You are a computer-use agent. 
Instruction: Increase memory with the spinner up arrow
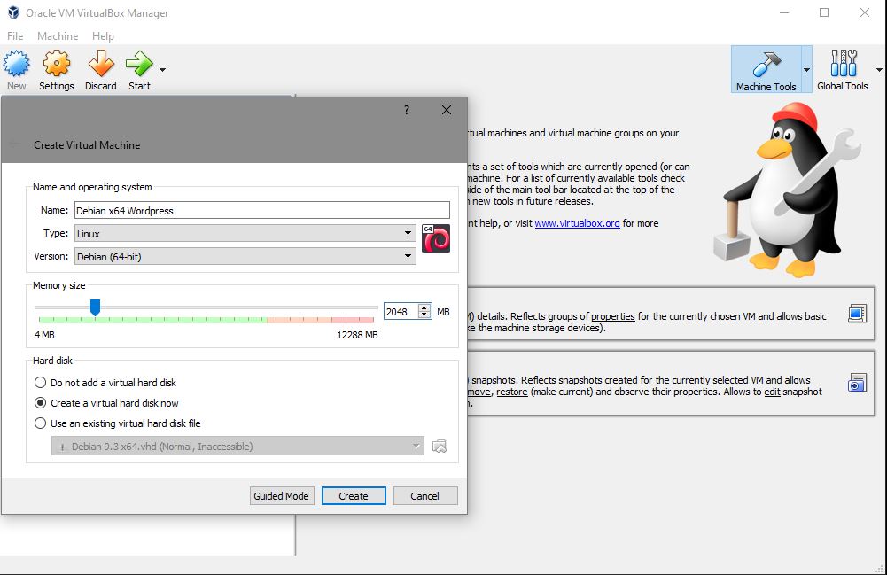click(424, 307)
